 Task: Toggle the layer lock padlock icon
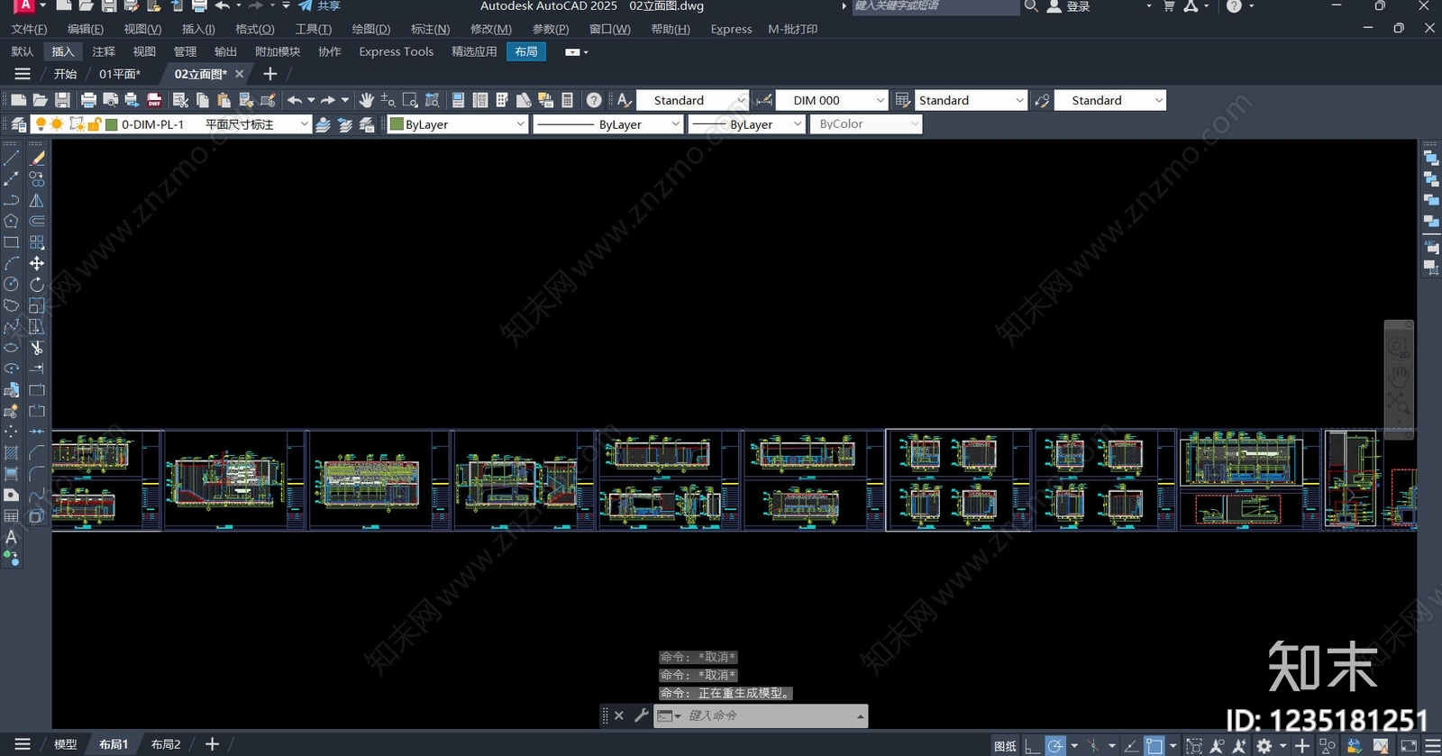click(x=94, y=124)
